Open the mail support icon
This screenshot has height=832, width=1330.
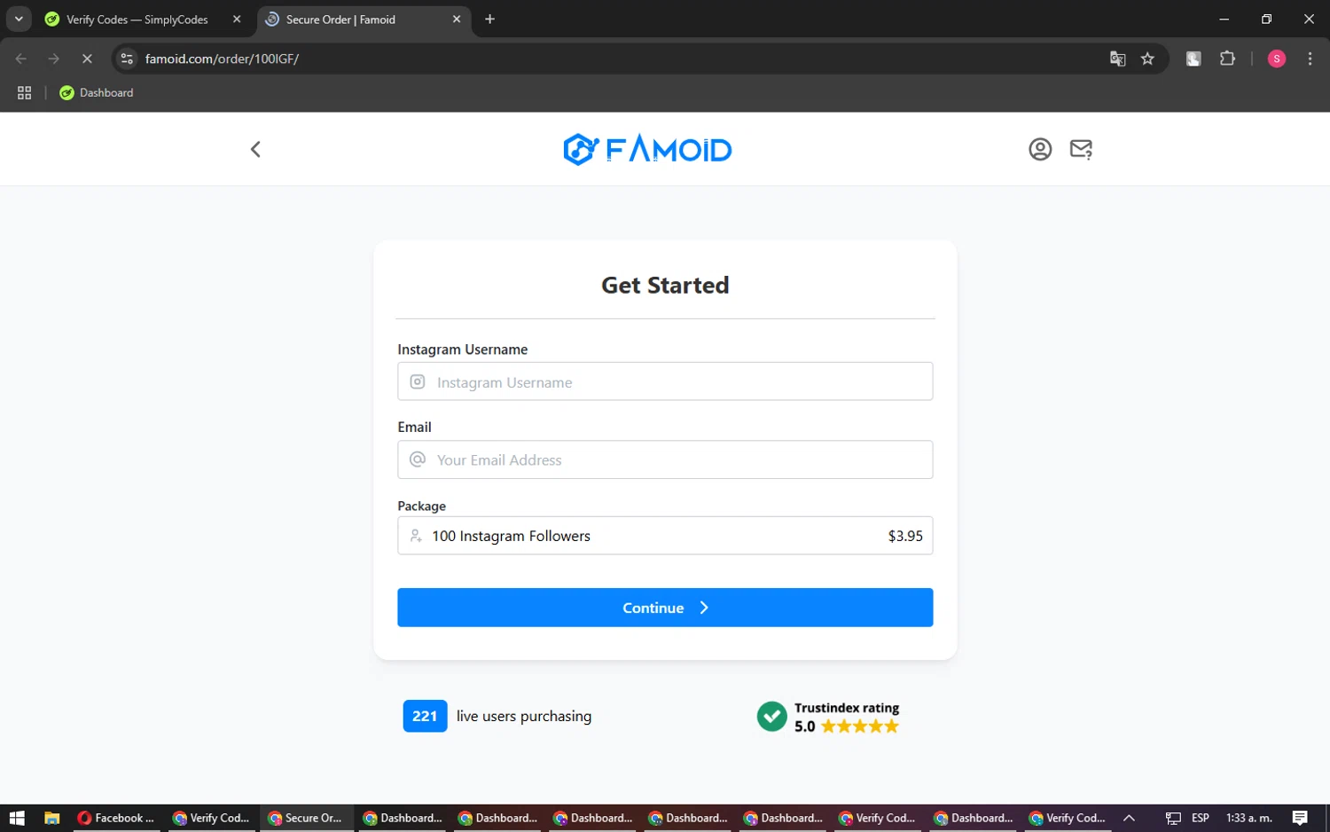click(1081, 149)
